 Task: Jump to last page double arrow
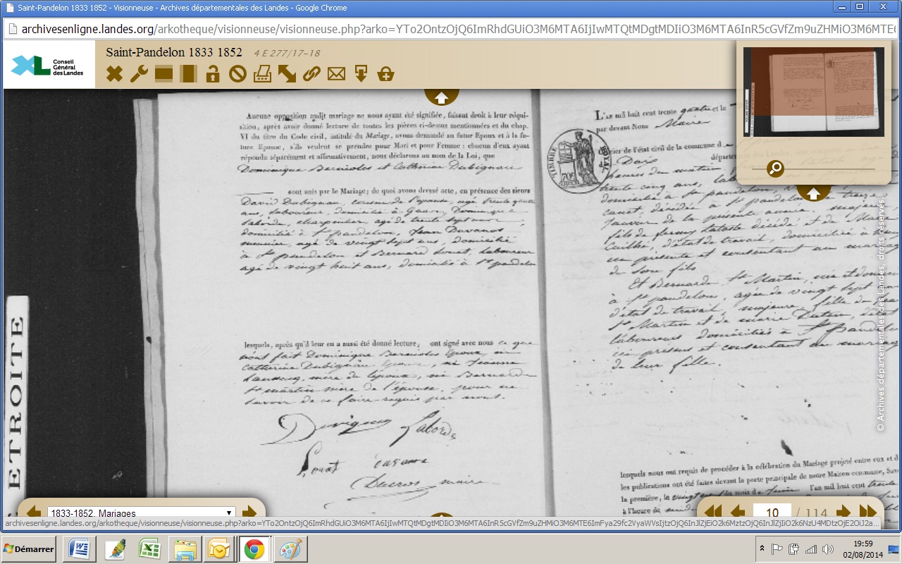tap(867, 512)
